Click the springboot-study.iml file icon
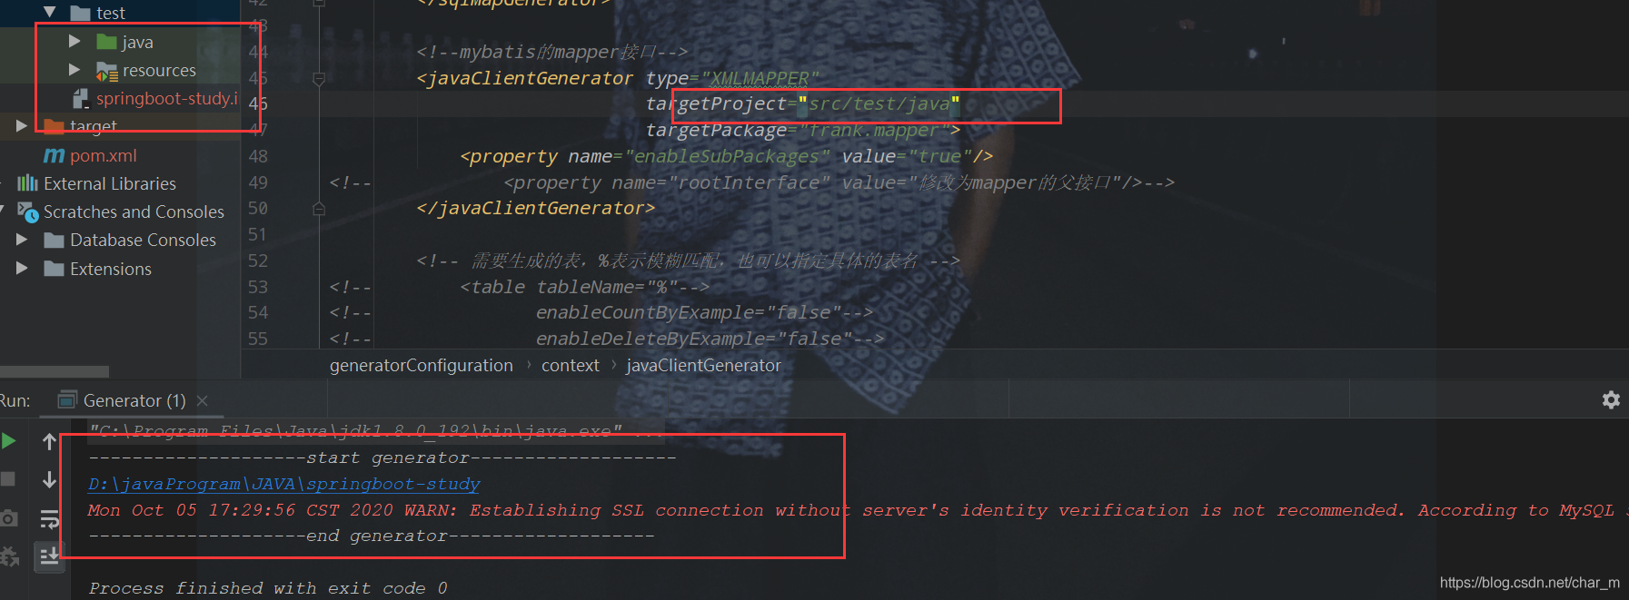This screenshot has width=1629, height=600. 81,98
